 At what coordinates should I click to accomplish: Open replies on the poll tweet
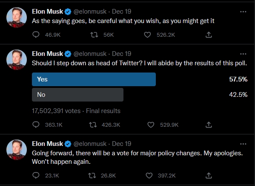[x=36, y=125]
